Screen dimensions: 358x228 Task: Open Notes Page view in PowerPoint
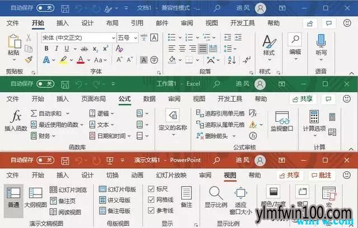pyautogui.click(x=63, y=201)
